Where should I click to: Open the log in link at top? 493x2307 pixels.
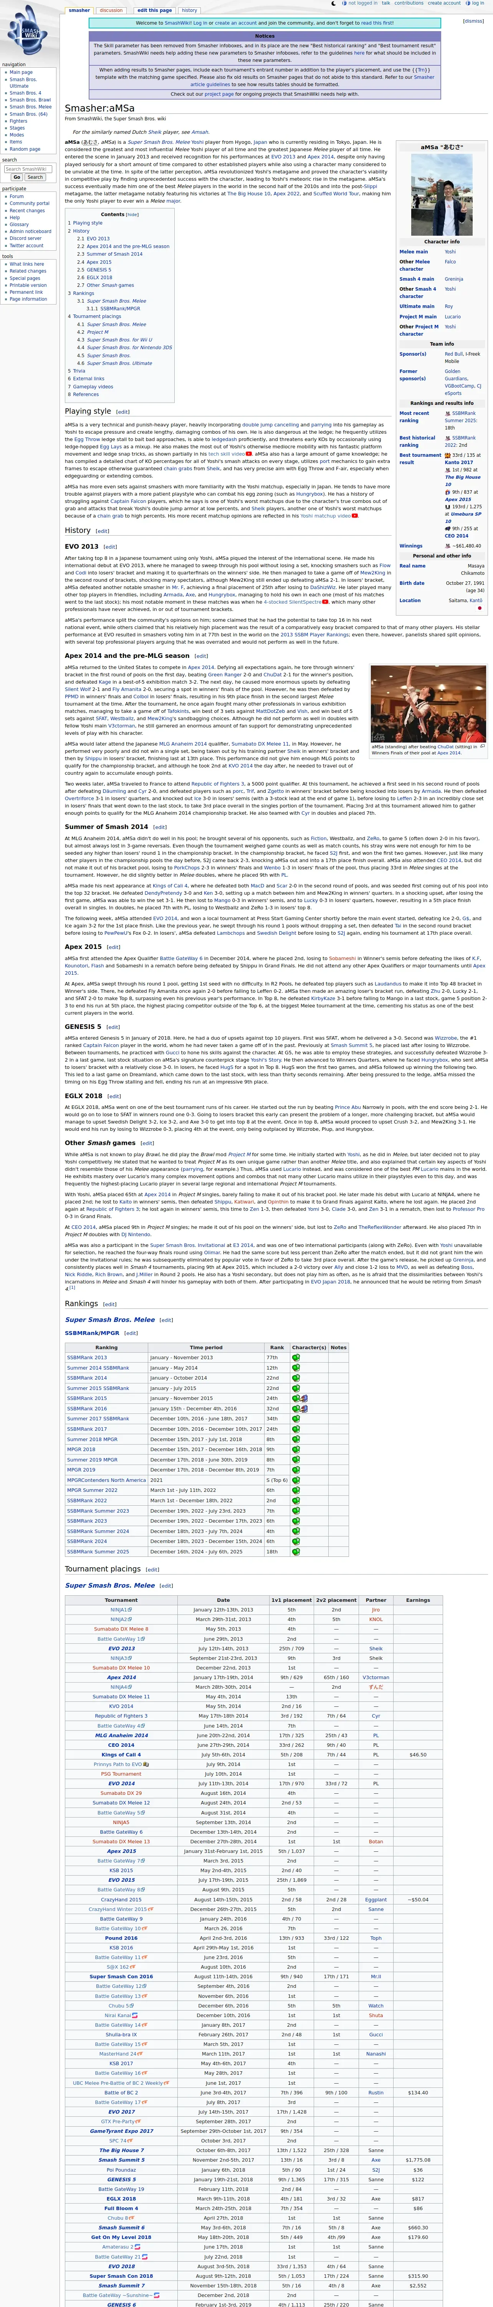pyautogui.click(x=477, y=3)
